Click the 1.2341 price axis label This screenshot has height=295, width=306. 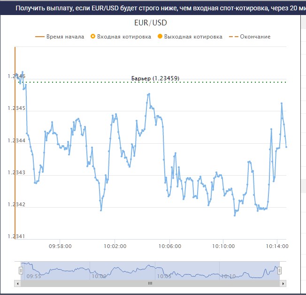16,236
